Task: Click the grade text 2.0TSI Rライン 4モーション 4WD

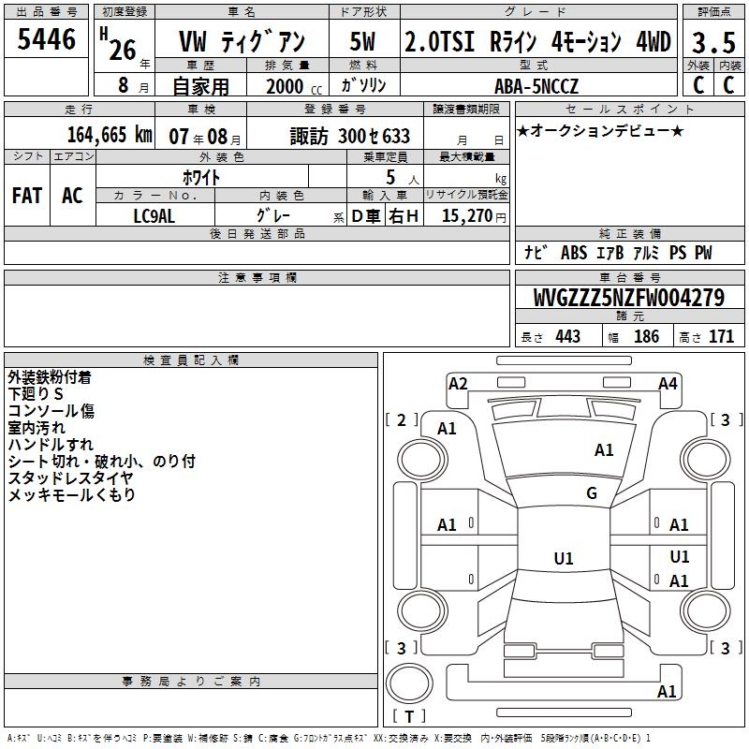Action: tap(537, 41)
